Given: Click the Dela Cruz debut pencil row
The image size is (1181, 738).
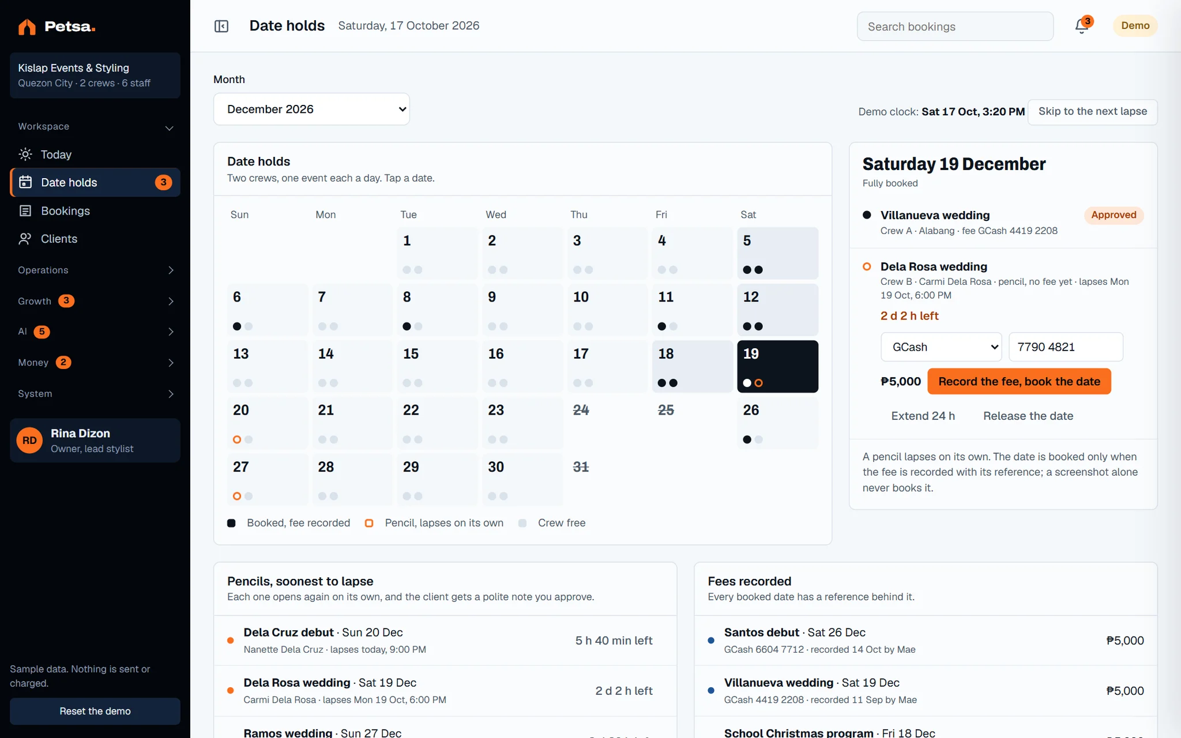Looking at the screenshot, I should click(x=445, y=641).
